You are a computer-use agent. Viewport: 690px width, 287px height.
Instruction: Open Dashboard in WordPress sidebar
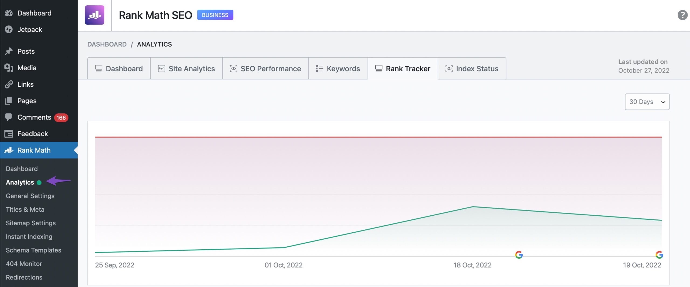point(39,13)
